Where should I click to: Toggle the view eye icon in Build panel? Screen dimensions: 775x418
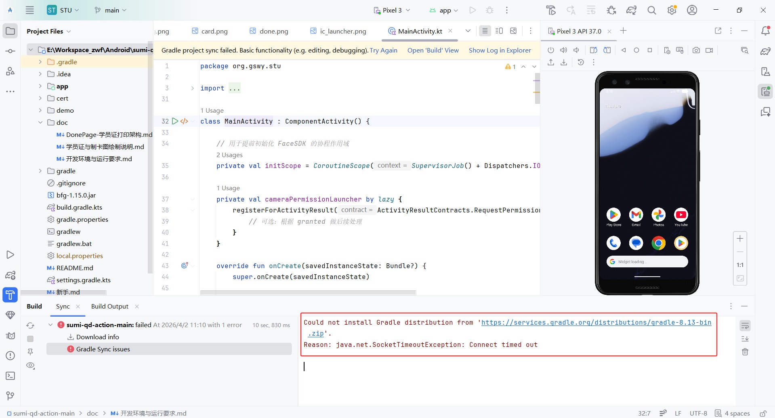(x=30, y=365)
